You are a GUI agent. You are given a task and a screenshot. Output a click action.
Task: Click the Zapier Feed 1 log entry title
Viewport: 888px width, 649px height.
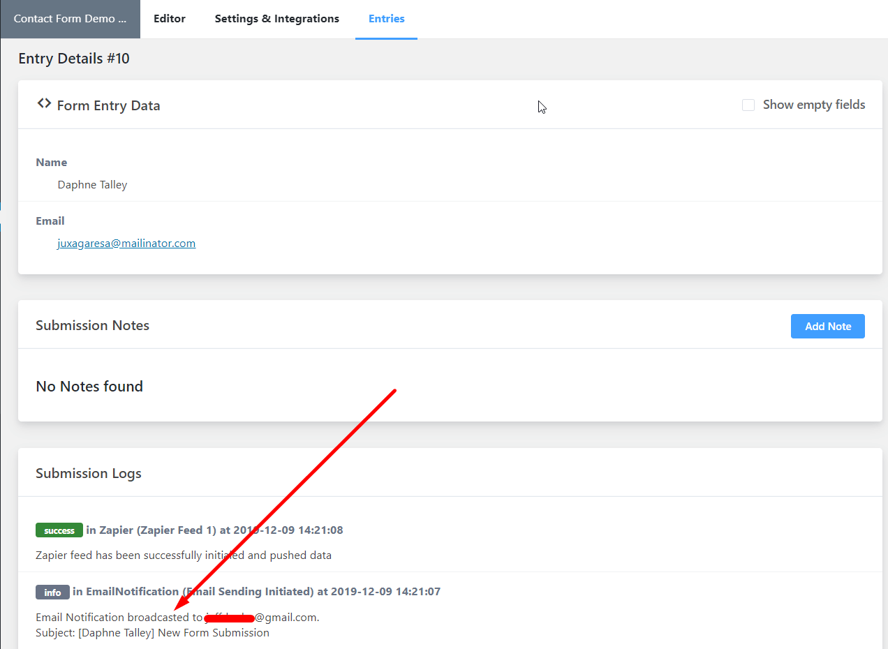214,530
